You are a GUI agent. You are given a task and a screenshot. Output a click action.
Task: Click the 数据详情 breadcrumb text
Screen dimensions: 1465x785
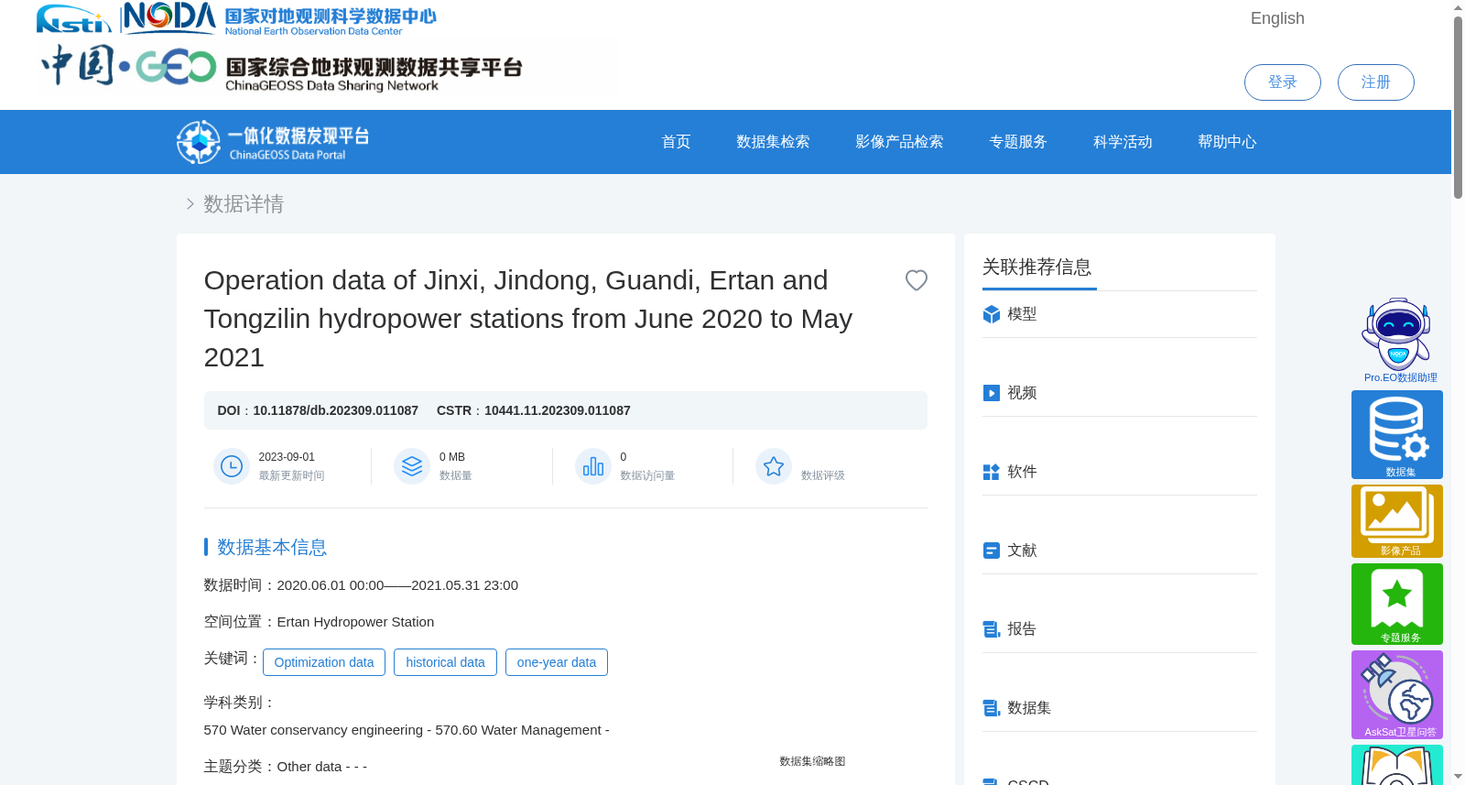coord(244,203)
